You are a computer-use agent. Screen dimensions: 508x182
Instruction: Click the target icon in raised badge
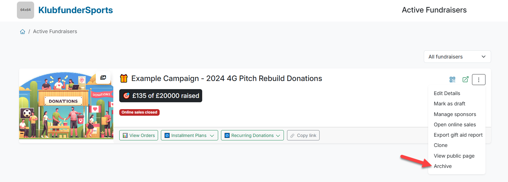[126, 96]
